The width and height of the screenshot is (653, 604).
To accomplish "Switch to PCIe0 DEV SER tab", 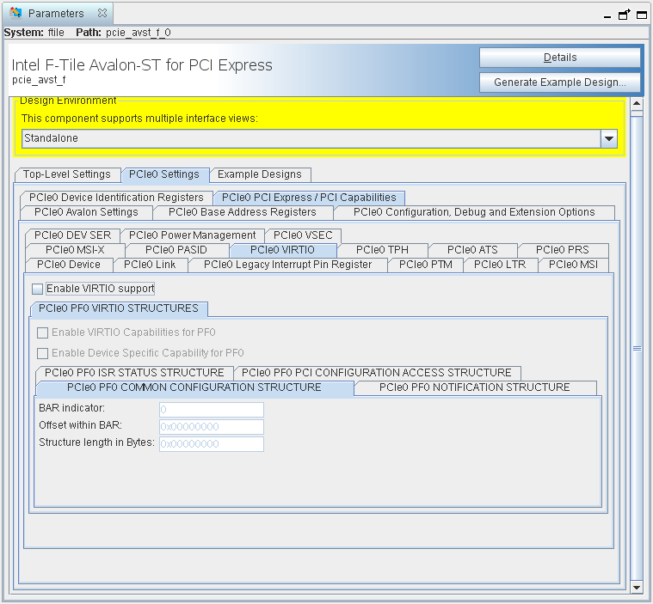I will (x=73, y=235).
